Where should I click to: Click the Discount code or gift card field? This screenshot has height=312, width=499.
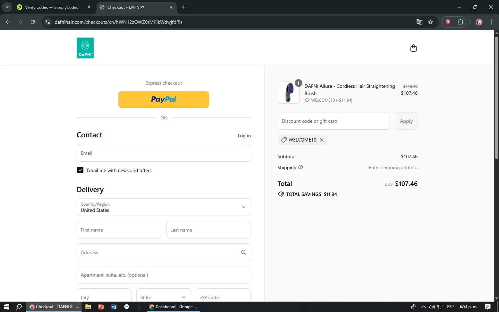coord(334,121)
